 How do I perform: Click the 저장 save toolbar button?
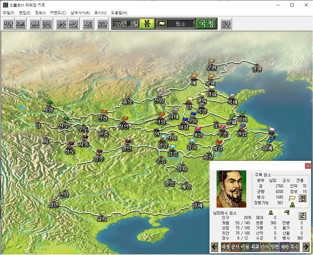[8, 24]
